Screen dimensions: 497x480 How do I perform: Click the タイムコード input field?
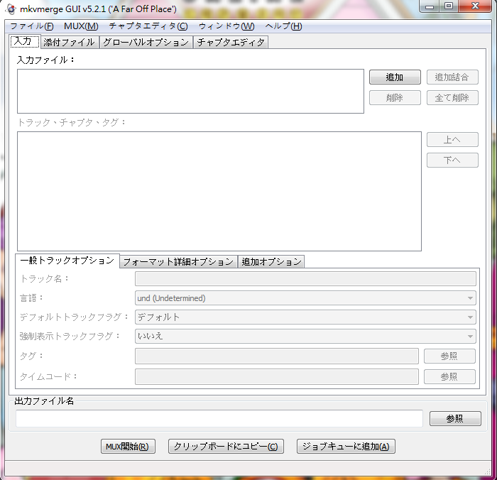(277, 376)
